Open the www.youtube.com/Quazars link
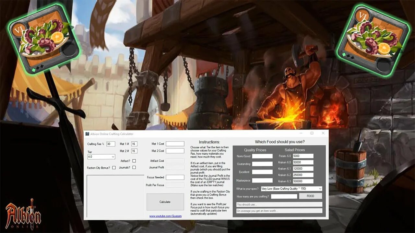The height and width of the screenshot is (233, 415). click(x=165, y=216)
